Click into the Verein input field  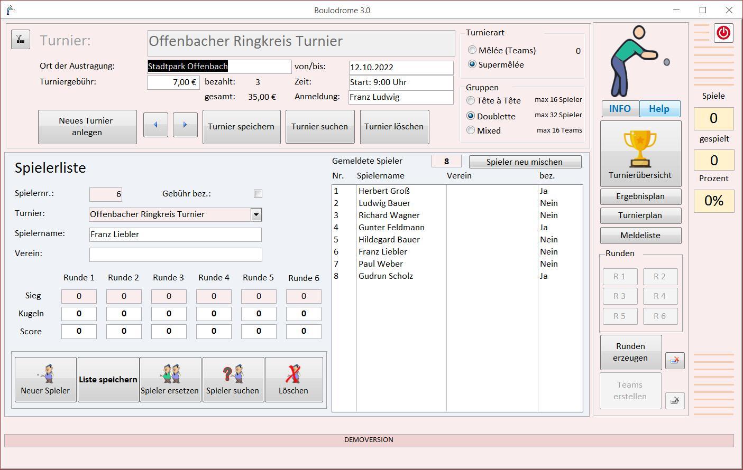tap(176, 255)
